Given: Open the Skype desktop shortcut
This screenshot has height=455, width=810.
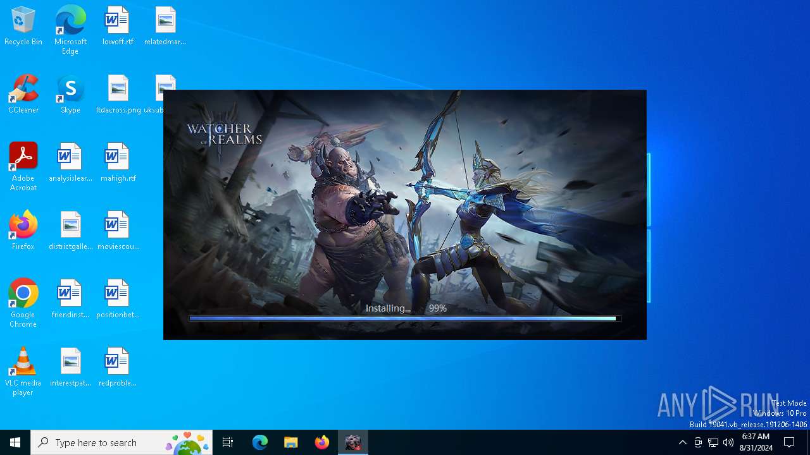Looking at the screenshot, I should pos(70,95).
